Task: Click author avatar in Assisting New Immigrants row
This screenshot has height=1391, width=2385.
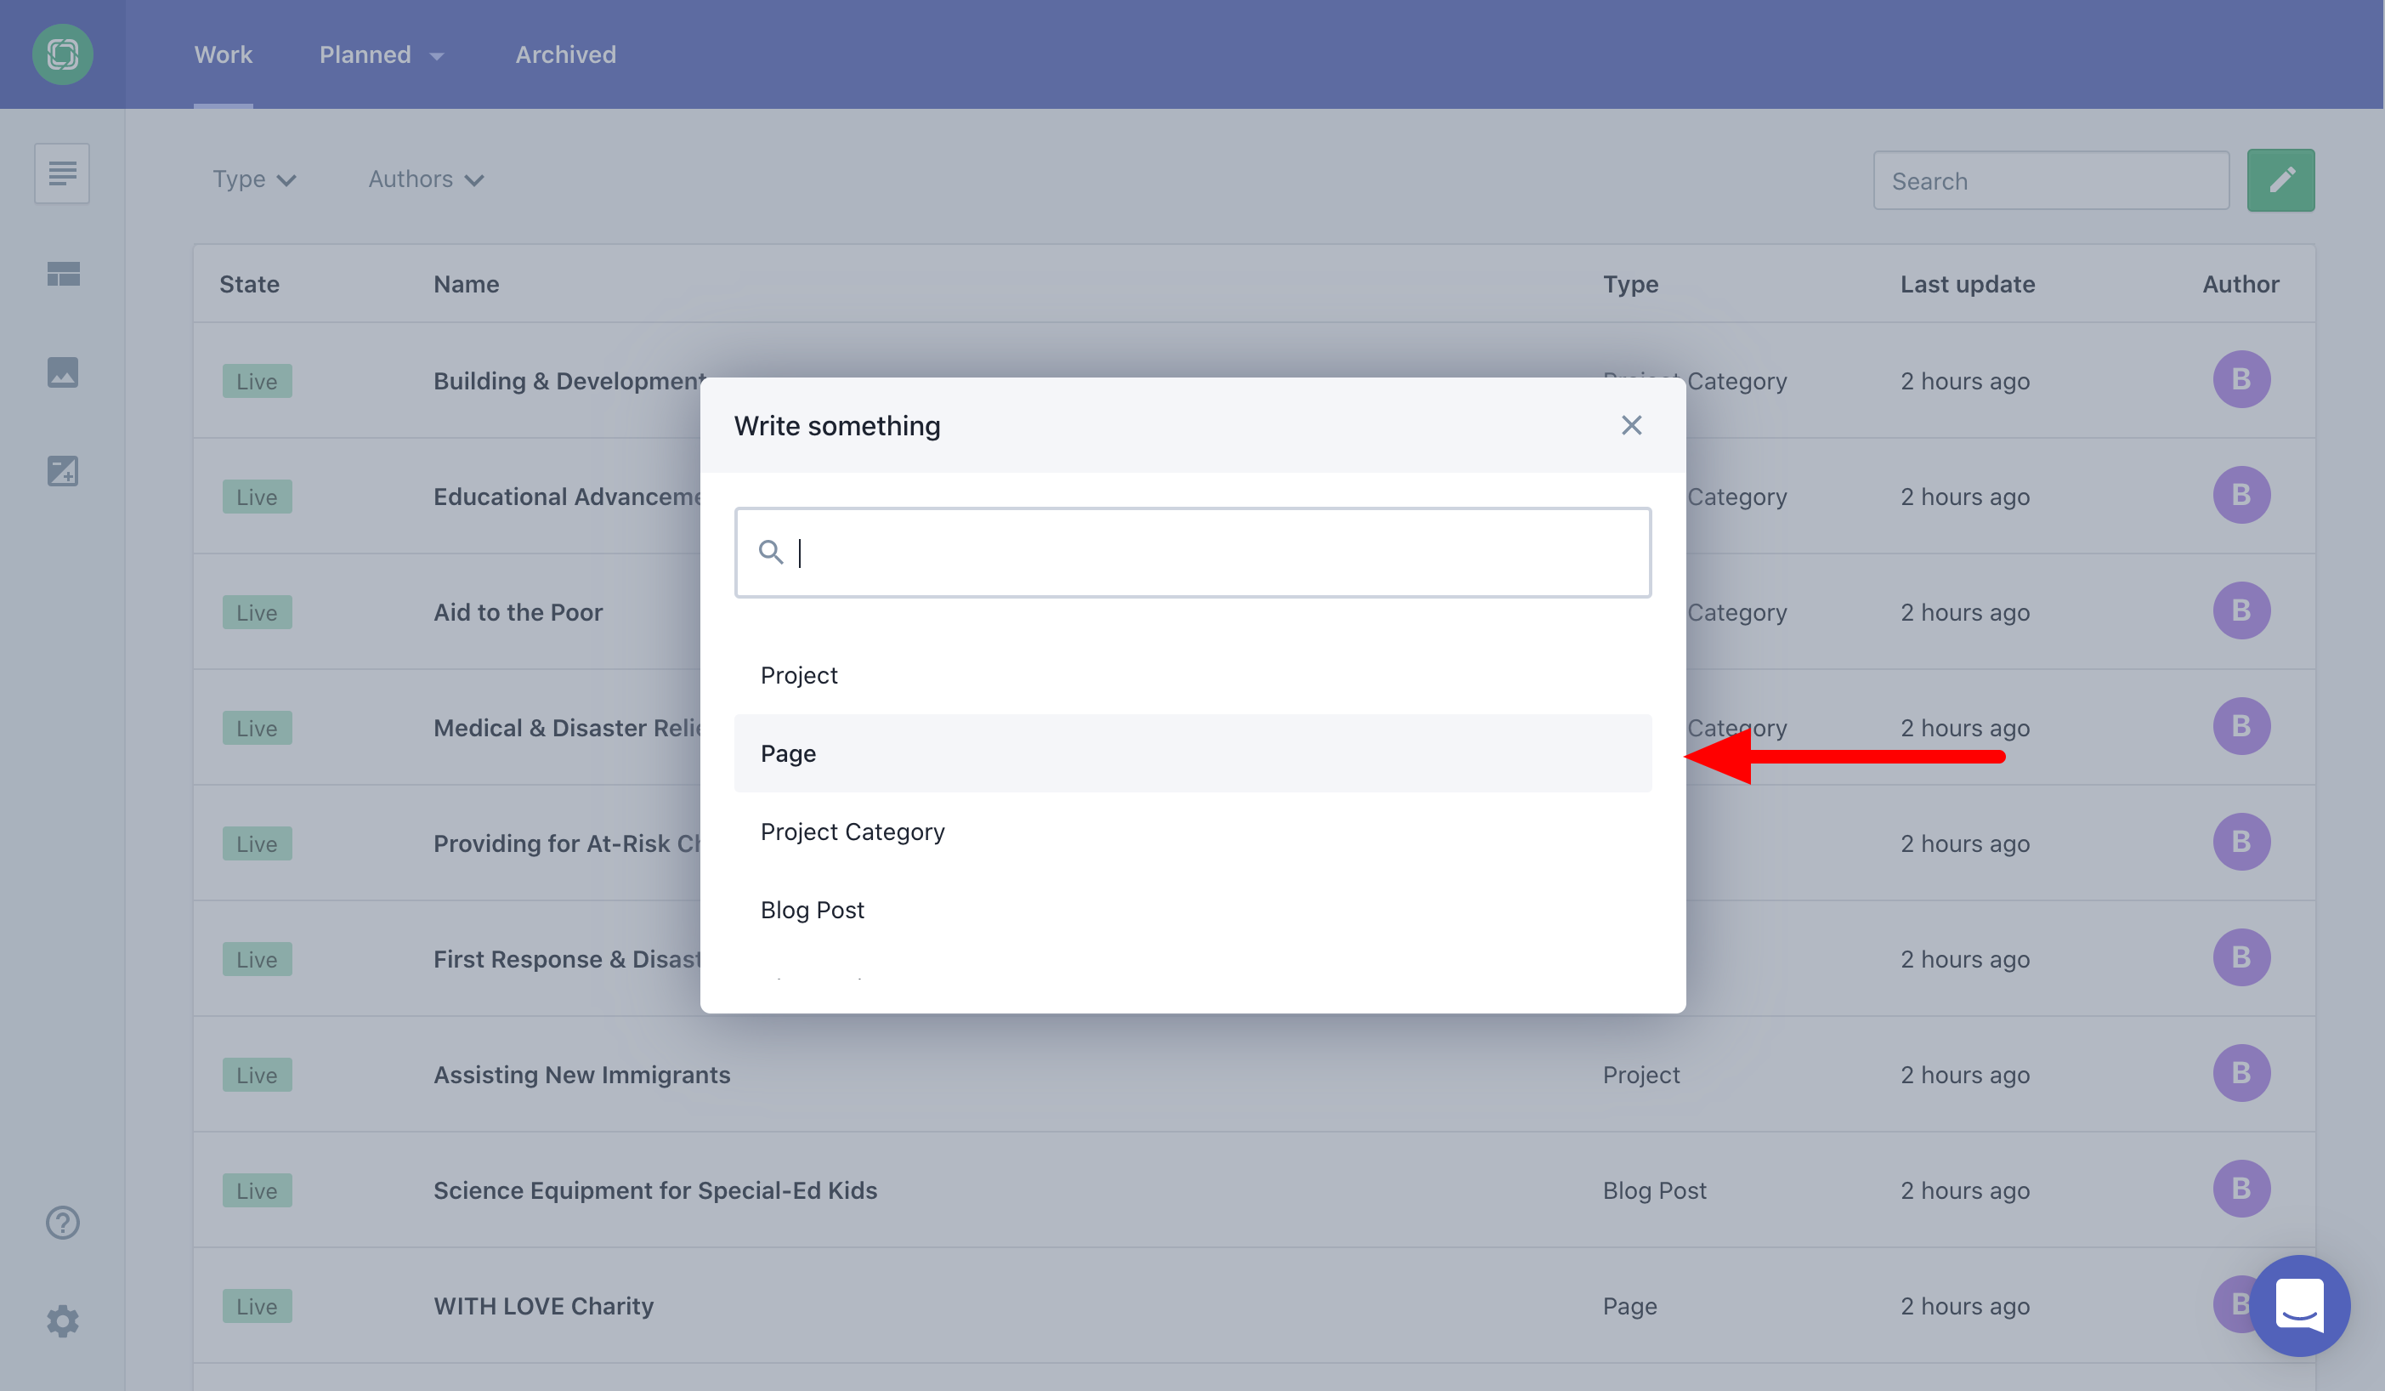Action: tap(2241, 1073)
